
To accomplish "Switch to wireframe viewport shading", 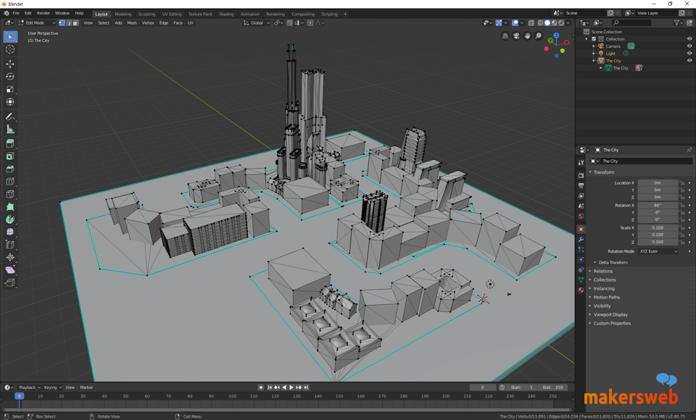I will (x=541, y=22).
